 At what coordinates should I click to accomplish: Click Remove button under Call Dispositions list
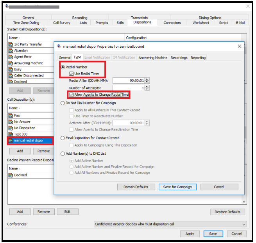[44, 151]
